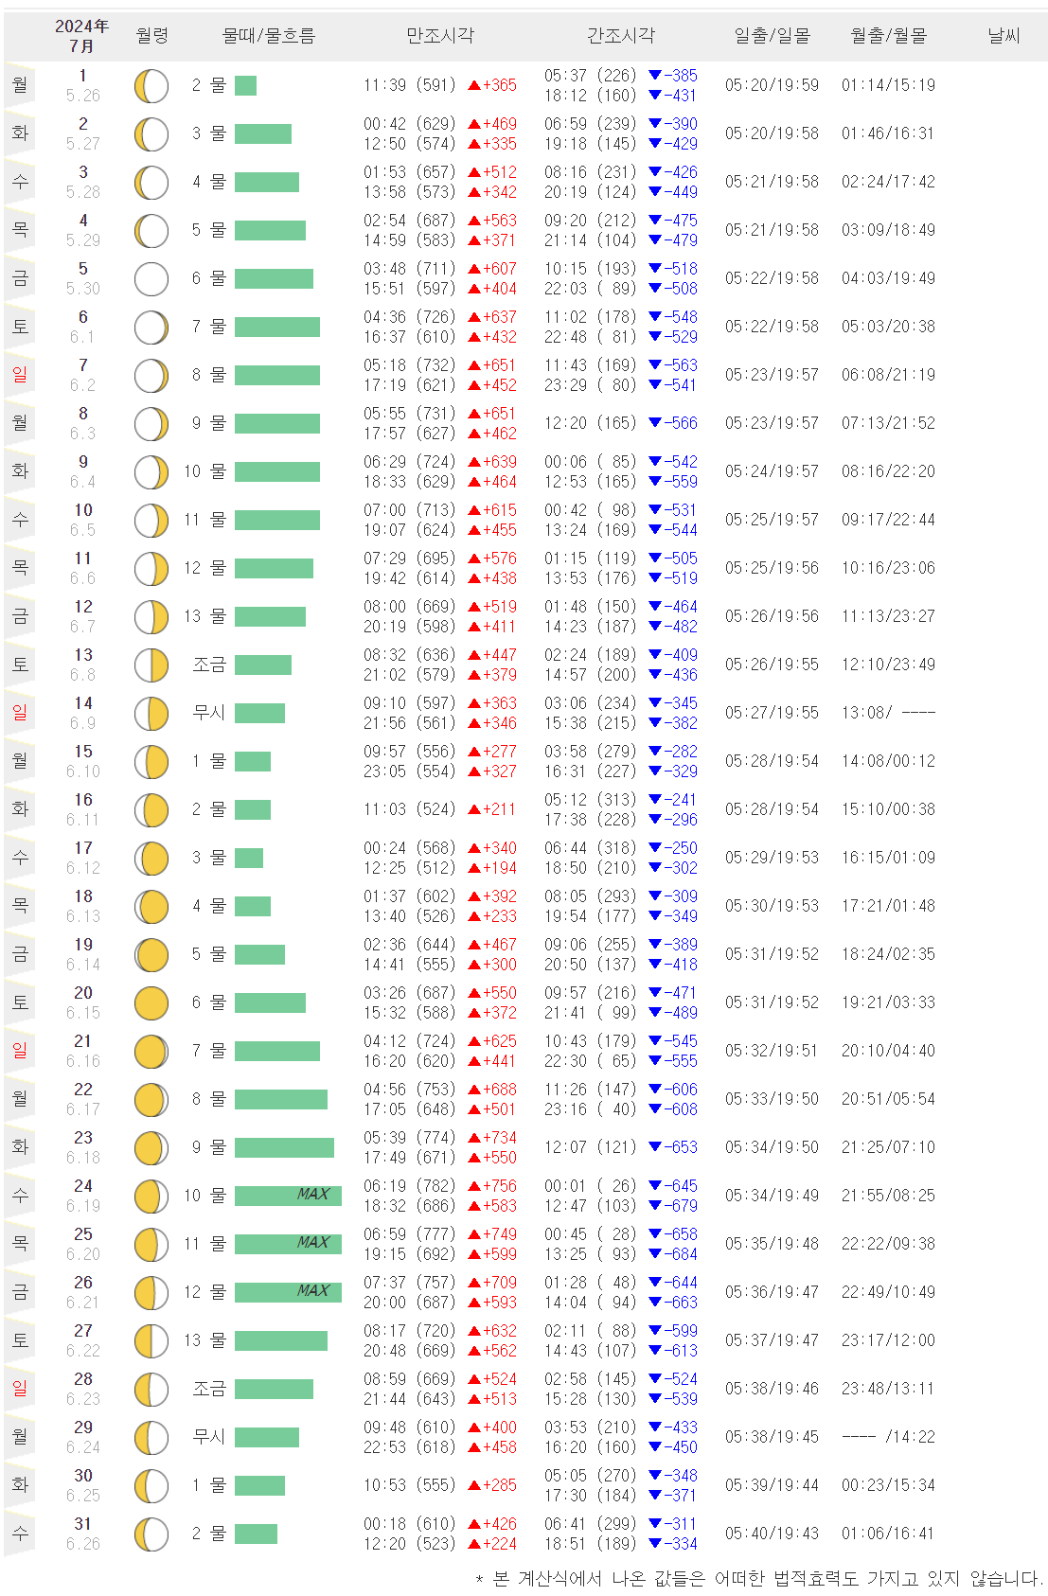Click the moon phase icon for July 16
Image resolution: width=1048 pixels, height=1596 pixels.
tap(151, 810)
